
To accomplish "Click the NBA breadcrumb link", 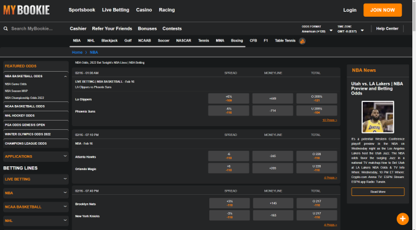I will click(x=93, y=53).
